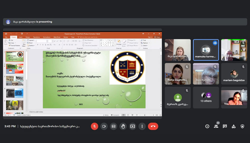Open the Insert tab in PowerPoint ribbon
Image resolution: width=250 pixels, height=143 pixels.
coord(20,37)
